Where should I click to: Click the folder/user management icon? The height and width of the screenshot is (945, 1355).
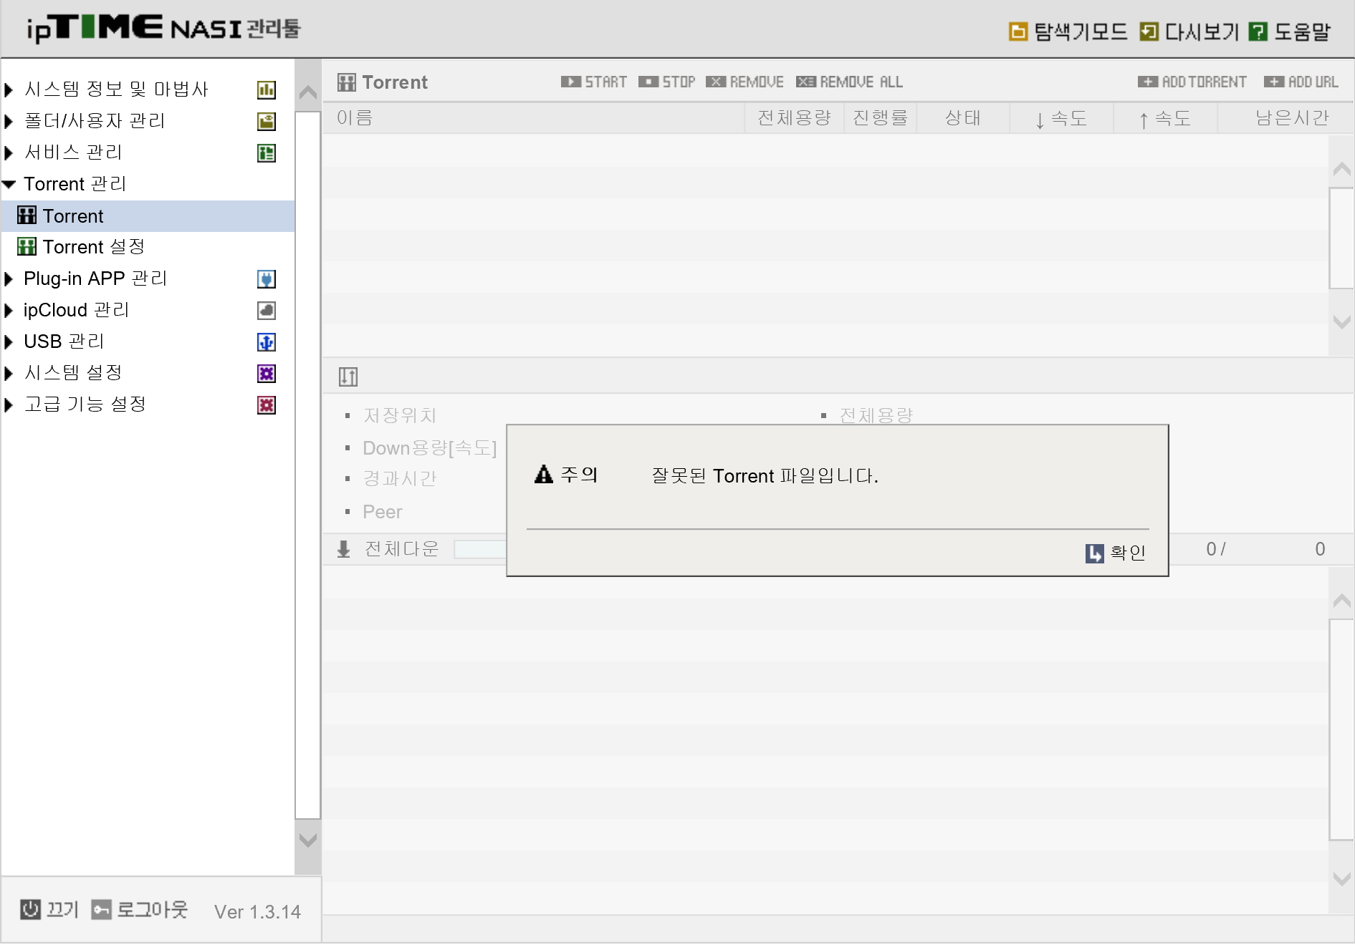(266, 121)
